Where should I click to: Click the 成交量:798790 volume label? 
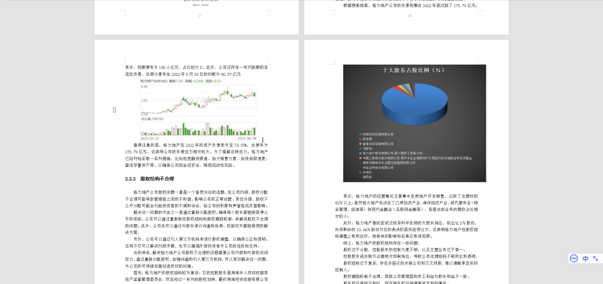point(152,119)
